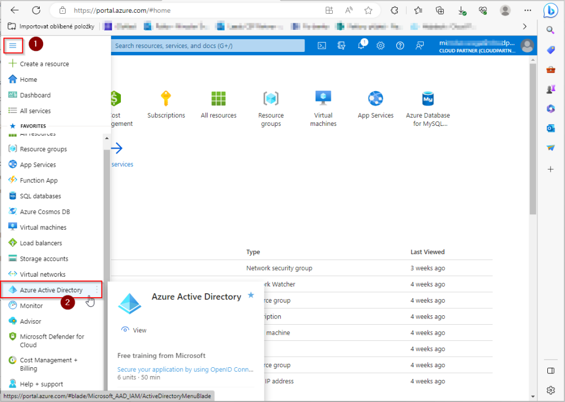This screenshot has height=402, width=565.
Task: Click the More services arrow icon
Action: pyautogui.click(x=117, y=148)
